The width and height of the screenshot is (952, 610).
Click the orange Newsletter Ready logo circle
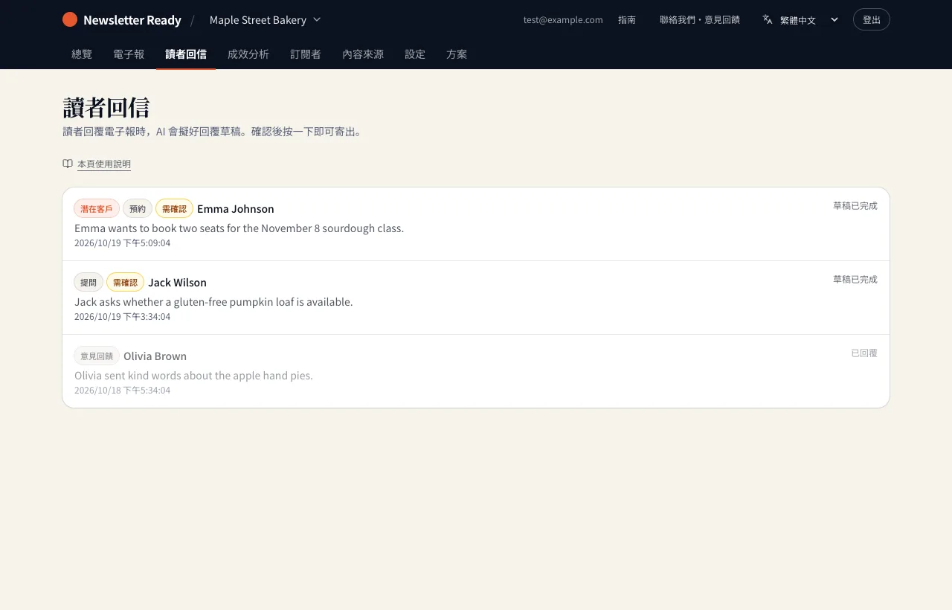pyautogui.click(x=70, y=19)
